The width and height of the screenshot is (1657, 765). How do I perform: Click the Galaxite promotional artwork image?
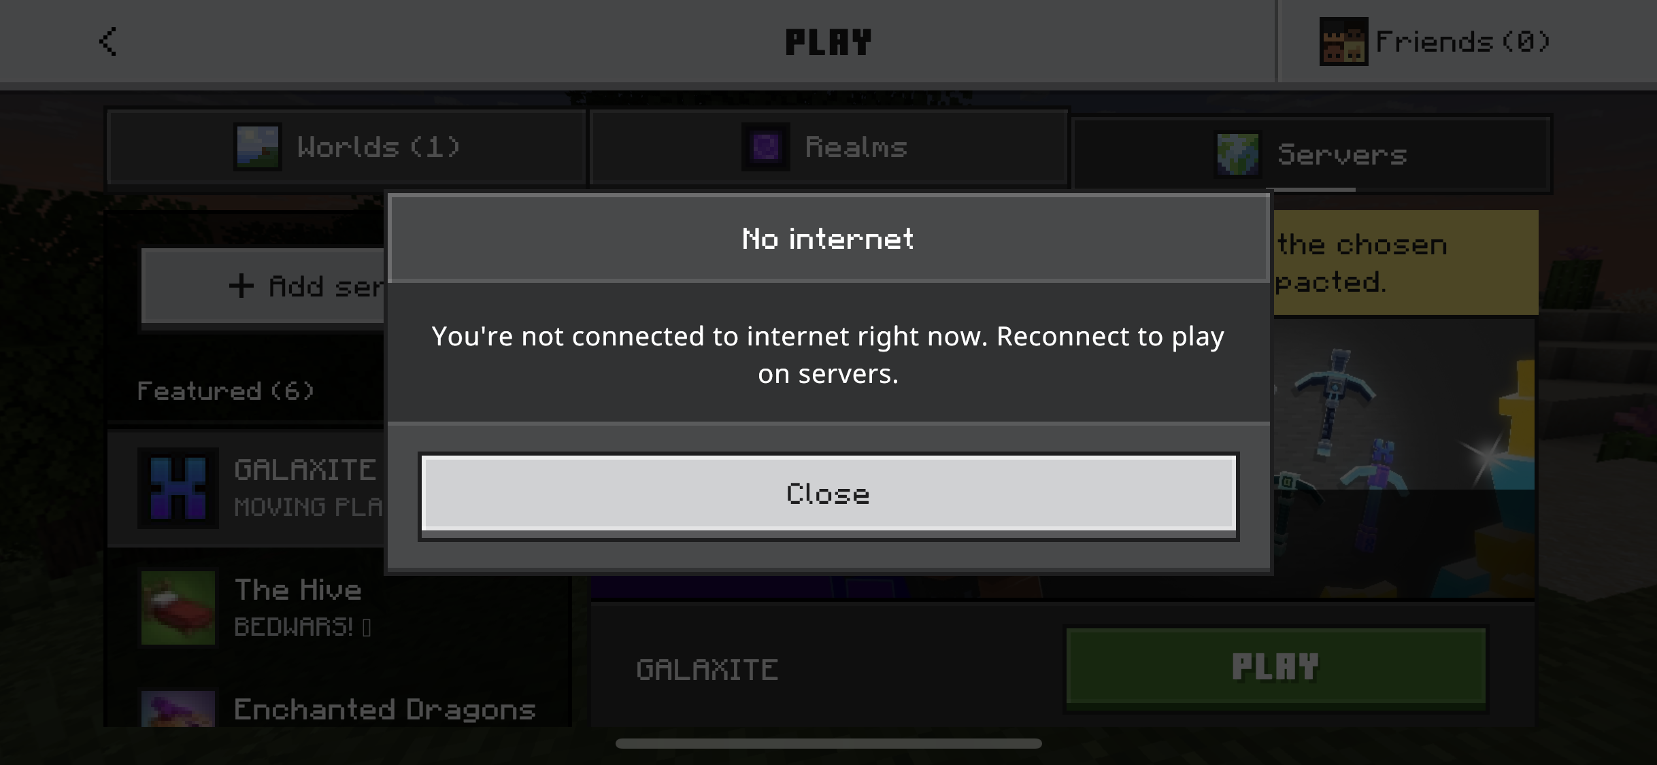point(1404,458)
